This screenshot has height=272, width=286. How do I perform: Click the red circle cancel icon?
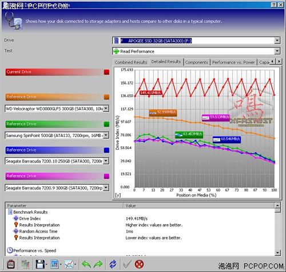139,264
